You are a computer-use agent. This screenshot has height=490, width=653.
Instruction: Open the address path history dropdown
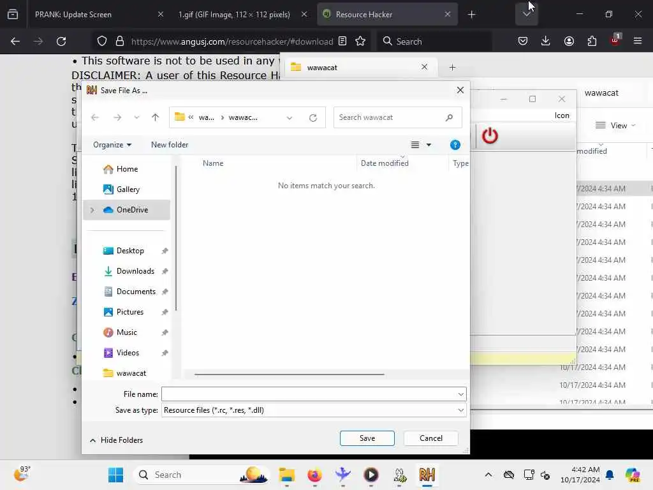[x=289, y=118]
